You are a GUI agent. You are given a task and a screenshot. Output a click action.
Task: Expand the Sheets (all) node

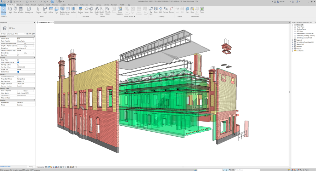tap(293, 44)
